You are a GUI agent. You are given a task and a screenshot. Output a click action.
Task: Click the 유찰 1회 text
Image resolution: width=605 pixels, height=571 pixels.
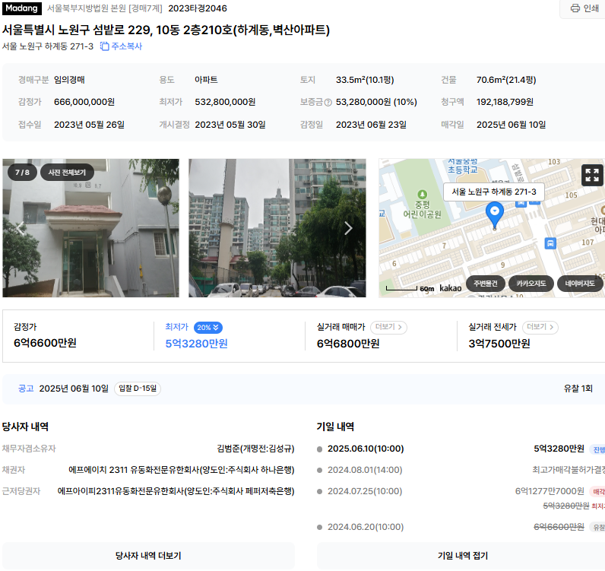pyautogui.click(x=578, y=389)
